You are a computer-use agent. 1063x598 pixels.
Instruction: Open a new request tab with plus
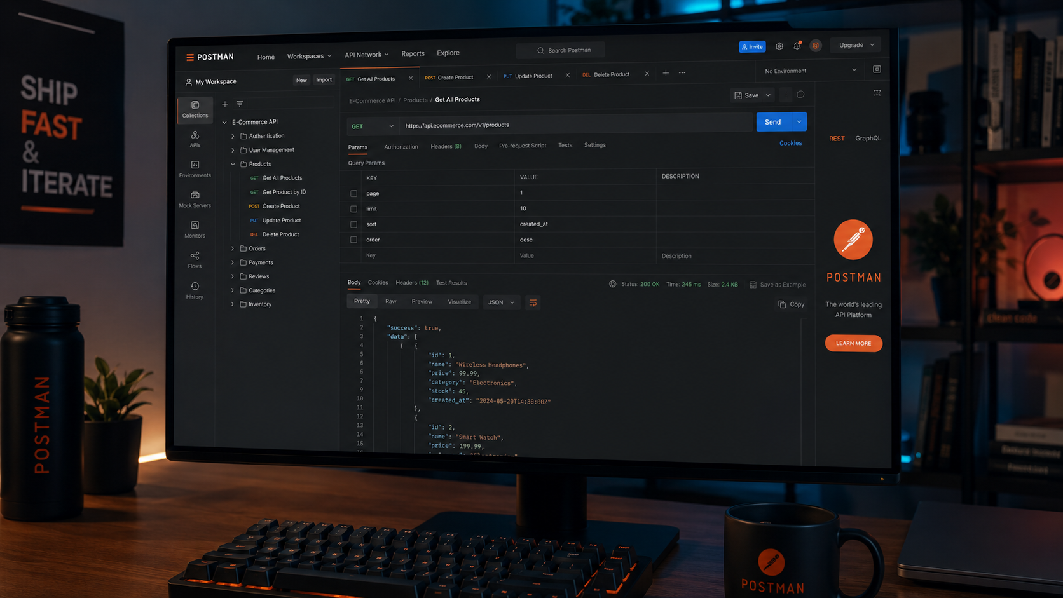(x=666, y=73)
